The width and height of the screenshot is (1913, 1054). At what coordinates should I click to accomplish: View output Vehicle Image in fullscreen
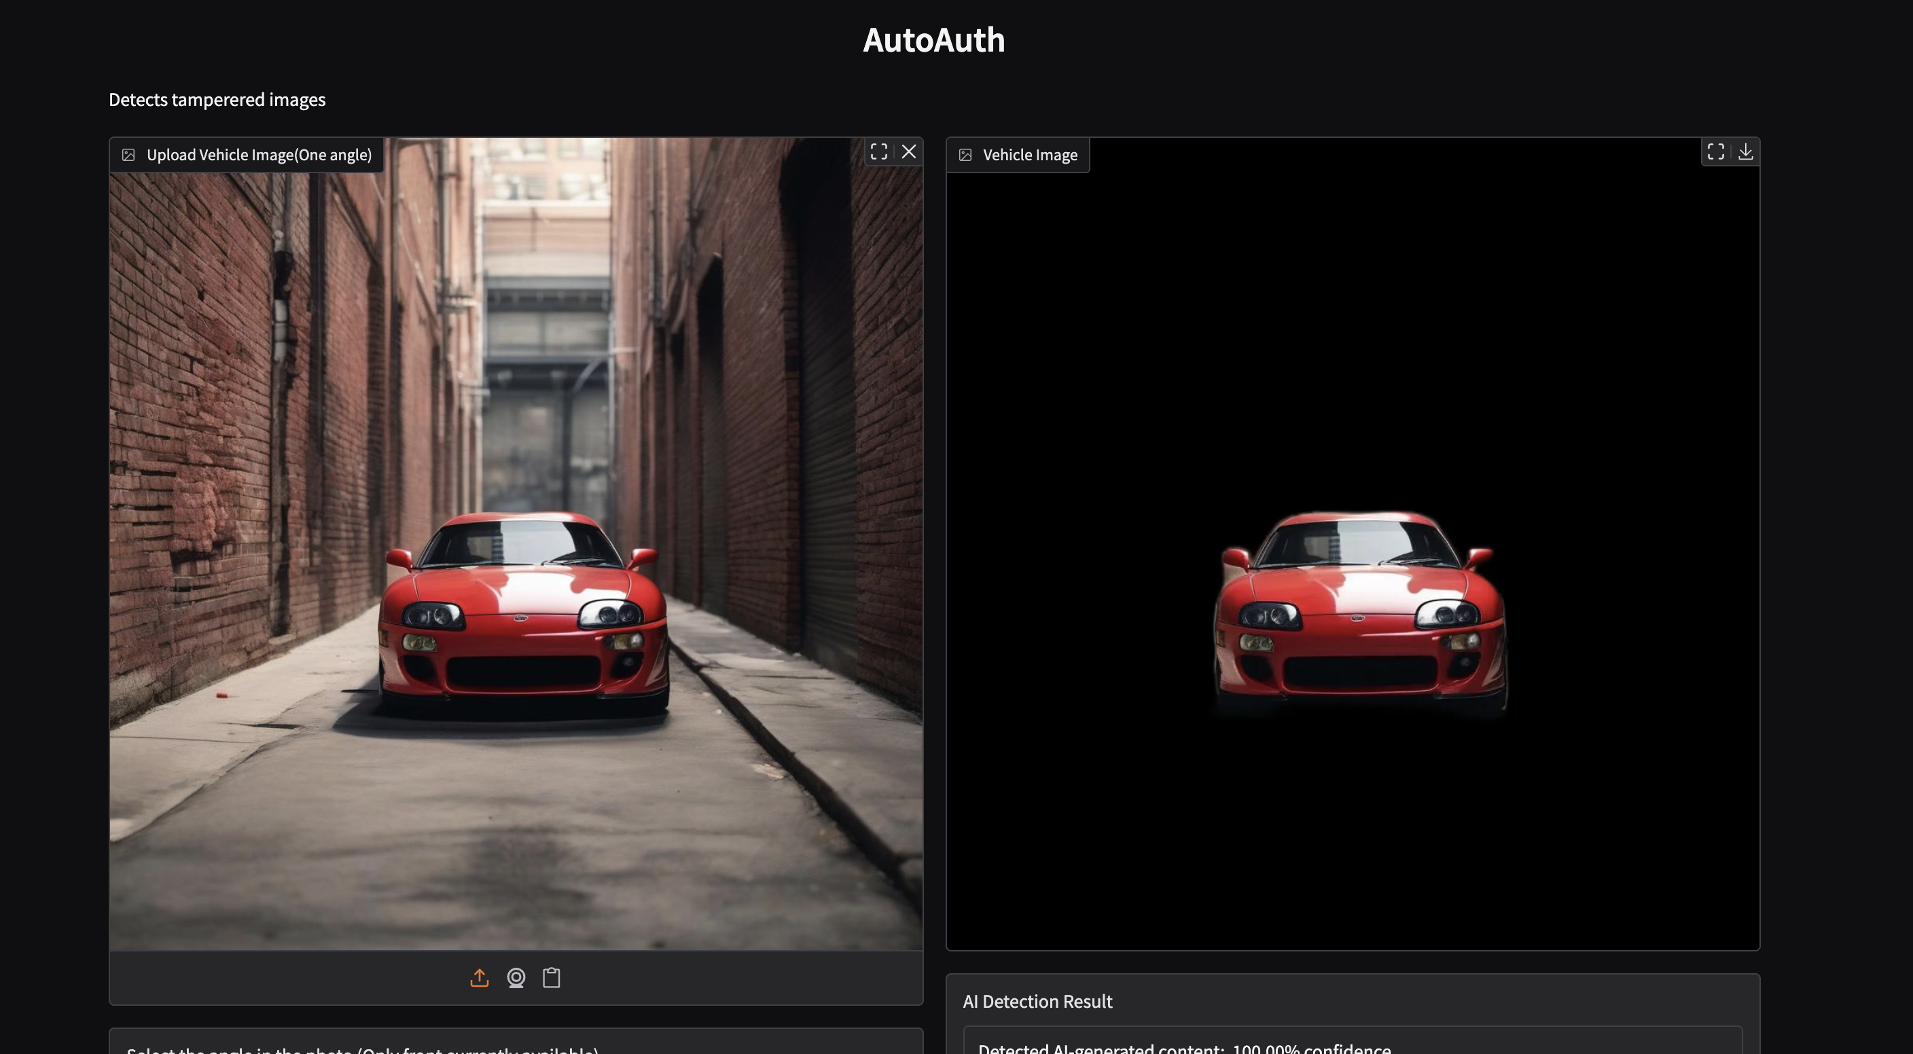(1715, 152)
